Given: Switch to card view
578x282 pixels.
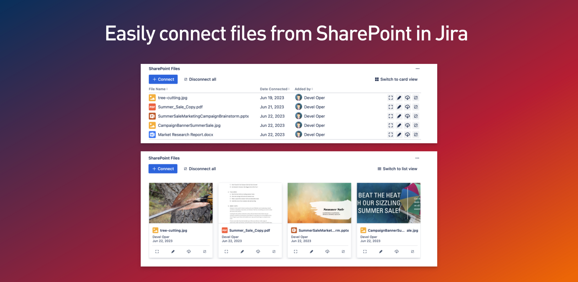Looking at the screenshot, I should [396, 79].
